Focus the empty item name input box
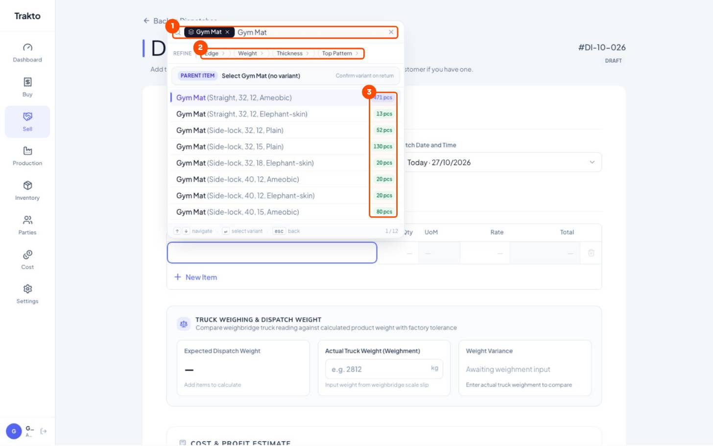The width and height of the screenshot is (713, 446). tap(272, 253)
